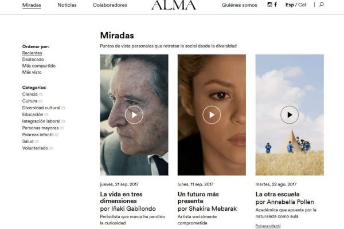Switch language to Cat
Screen dimensions: 344x229
302,5
